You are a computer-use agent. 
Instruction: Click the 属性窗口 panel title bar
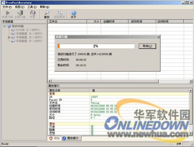[120, 86]
